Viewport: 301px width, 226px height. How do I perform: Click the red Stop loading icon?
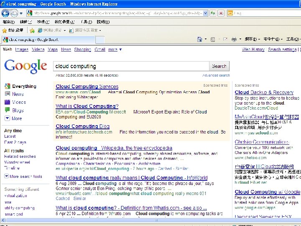pyautogui.click(x=221, y=13)
